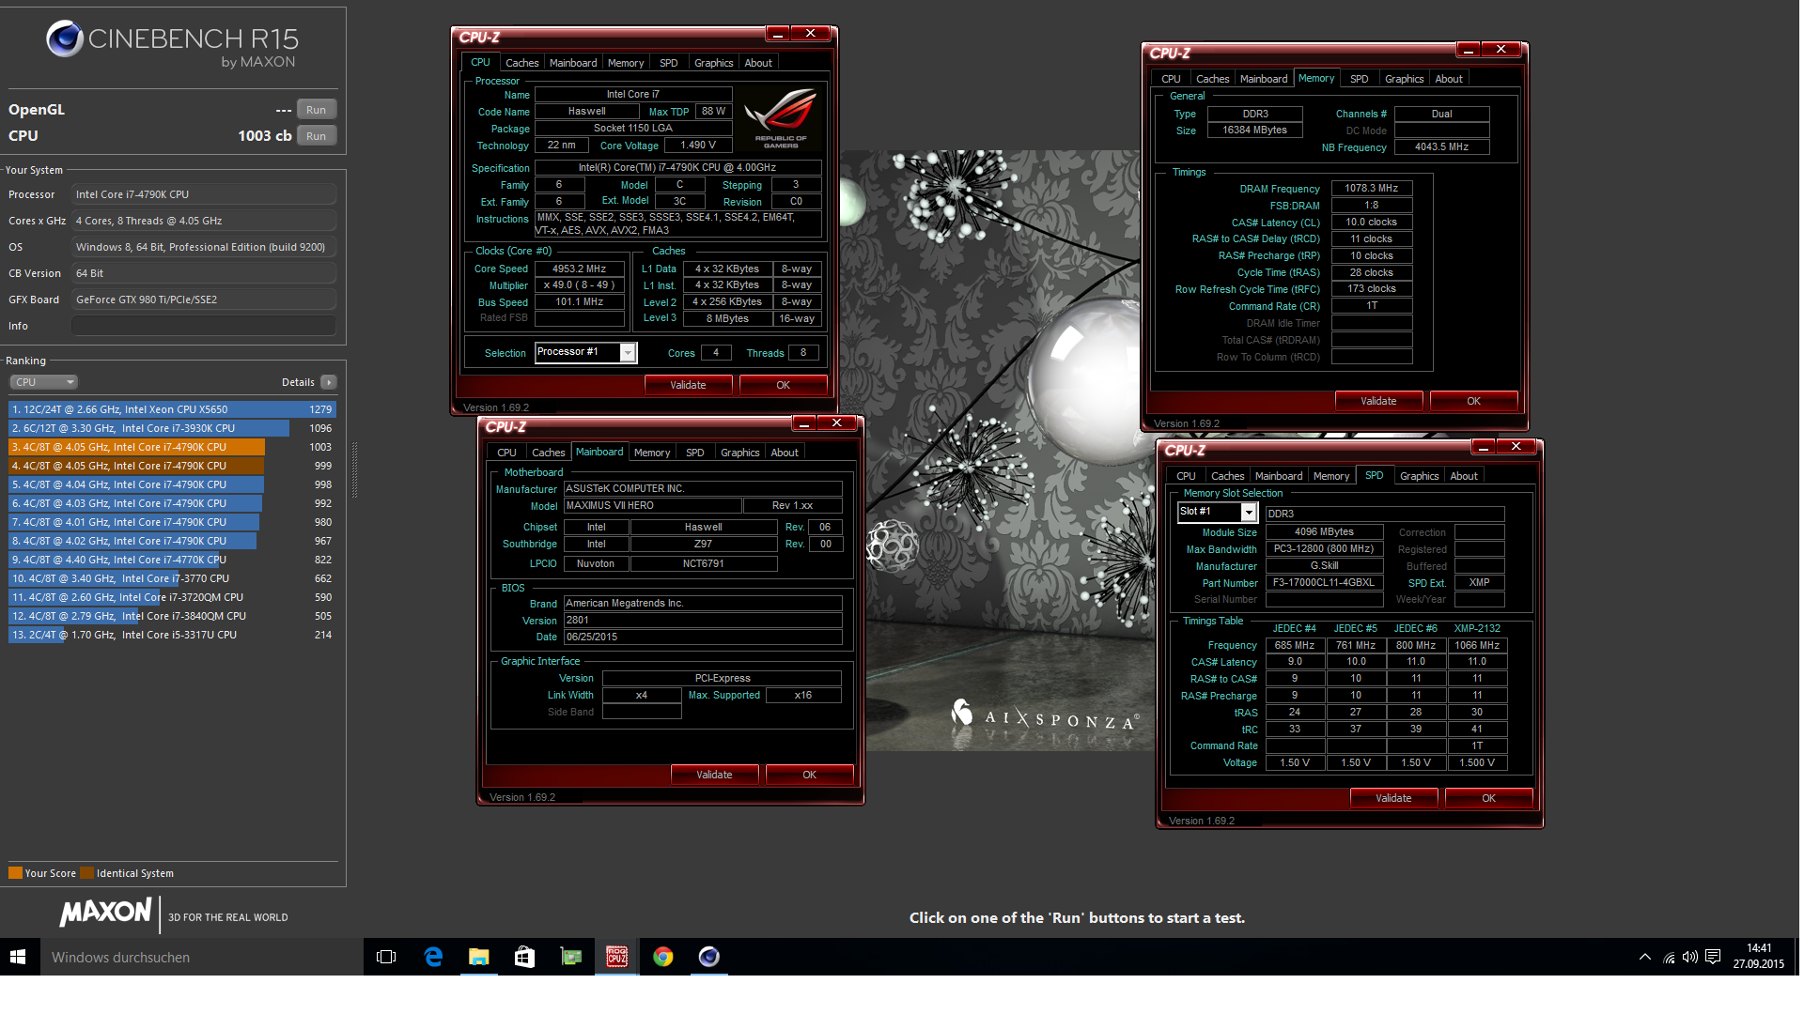Click MAXIMUS VII HERO model field
1804x1014 pixels.
[x=652, y=505]
